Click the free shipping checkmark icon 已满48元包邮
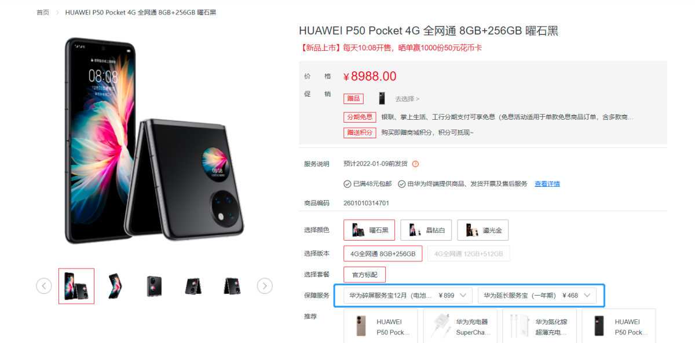Viewport: 695px width, 343px height. [348, 184]
